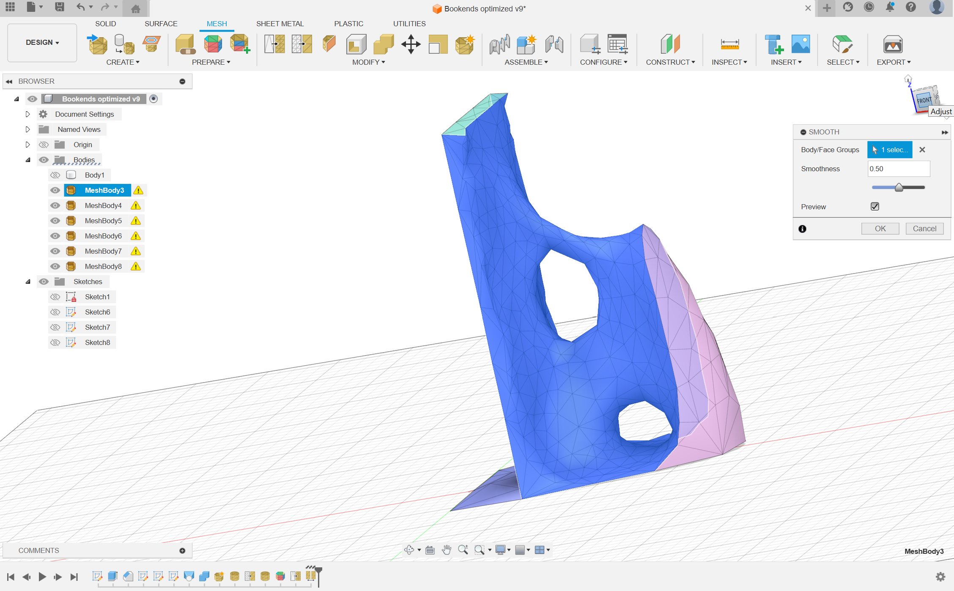Click the Undo arrow
This screenshot has width=954, height=591.
(x=80, y=7)
